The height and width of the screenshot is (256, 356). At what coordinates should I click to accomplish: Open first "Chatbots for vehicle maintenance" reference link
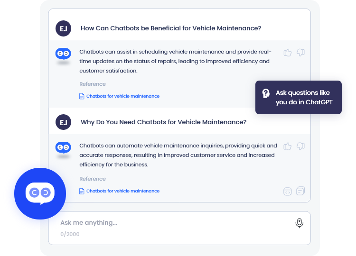coord(122,96)
